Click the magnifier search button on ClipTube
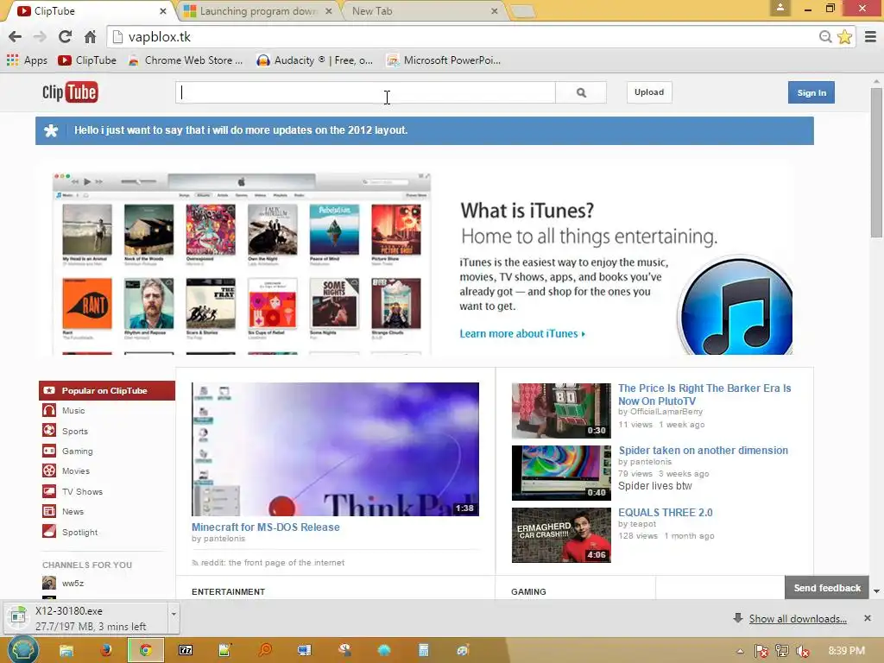Viewport: 884px width, 663px height. pos(581,92)
